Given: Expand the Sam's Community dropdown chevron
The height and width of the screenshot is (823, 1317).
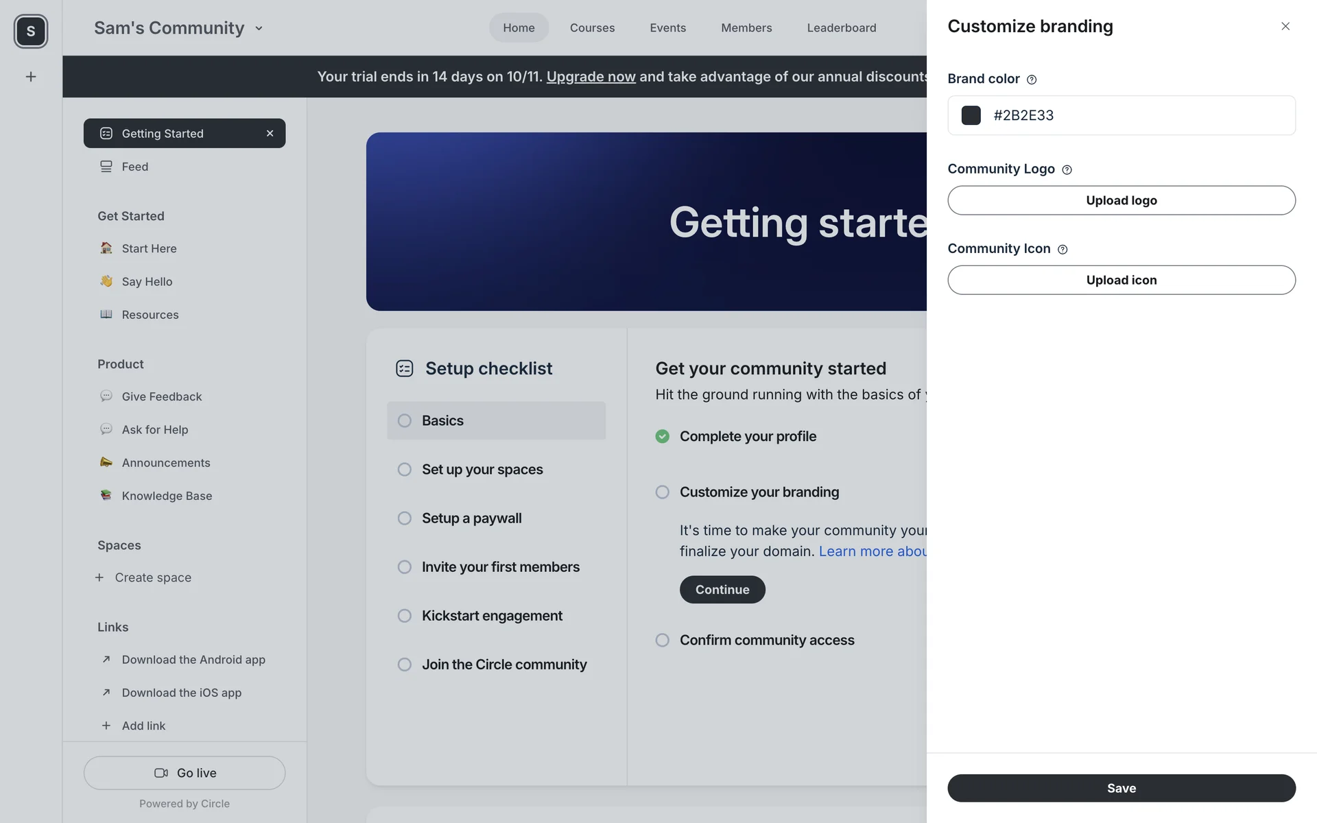Looking at the screenshot, I should (259, 29).
